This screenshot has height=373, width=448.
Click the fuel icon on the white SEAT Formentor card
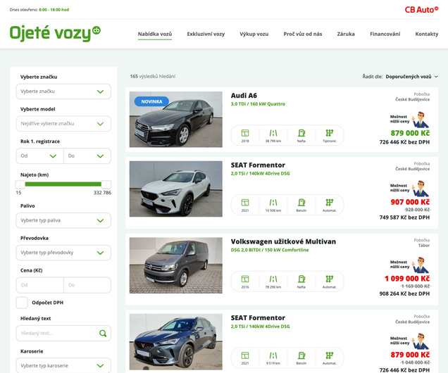pos(301,203)
